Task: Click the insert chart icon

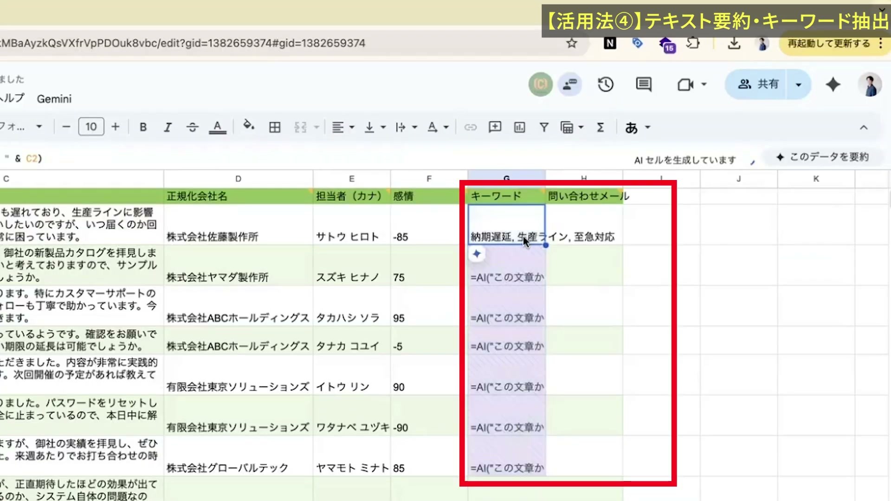Action: click(519, 127)
